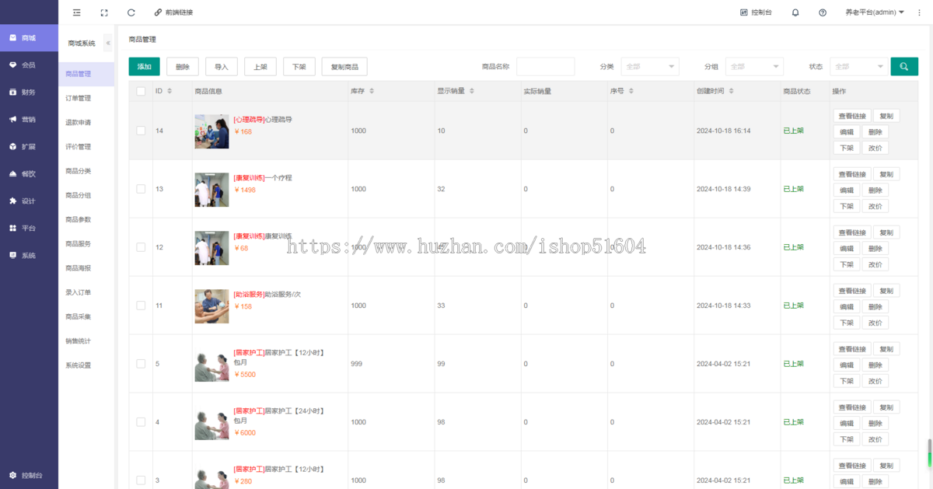
Task: Sort by the 实际销量 column
Action: 537,91
